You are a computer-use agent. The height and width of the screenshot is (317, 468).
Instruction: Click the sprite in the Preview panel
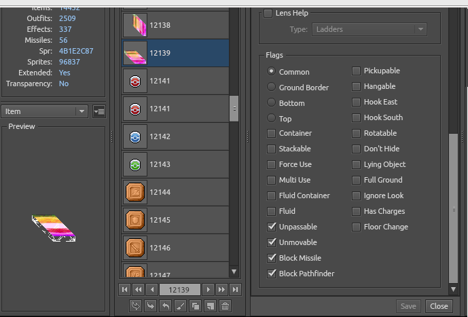coord(54,228)
